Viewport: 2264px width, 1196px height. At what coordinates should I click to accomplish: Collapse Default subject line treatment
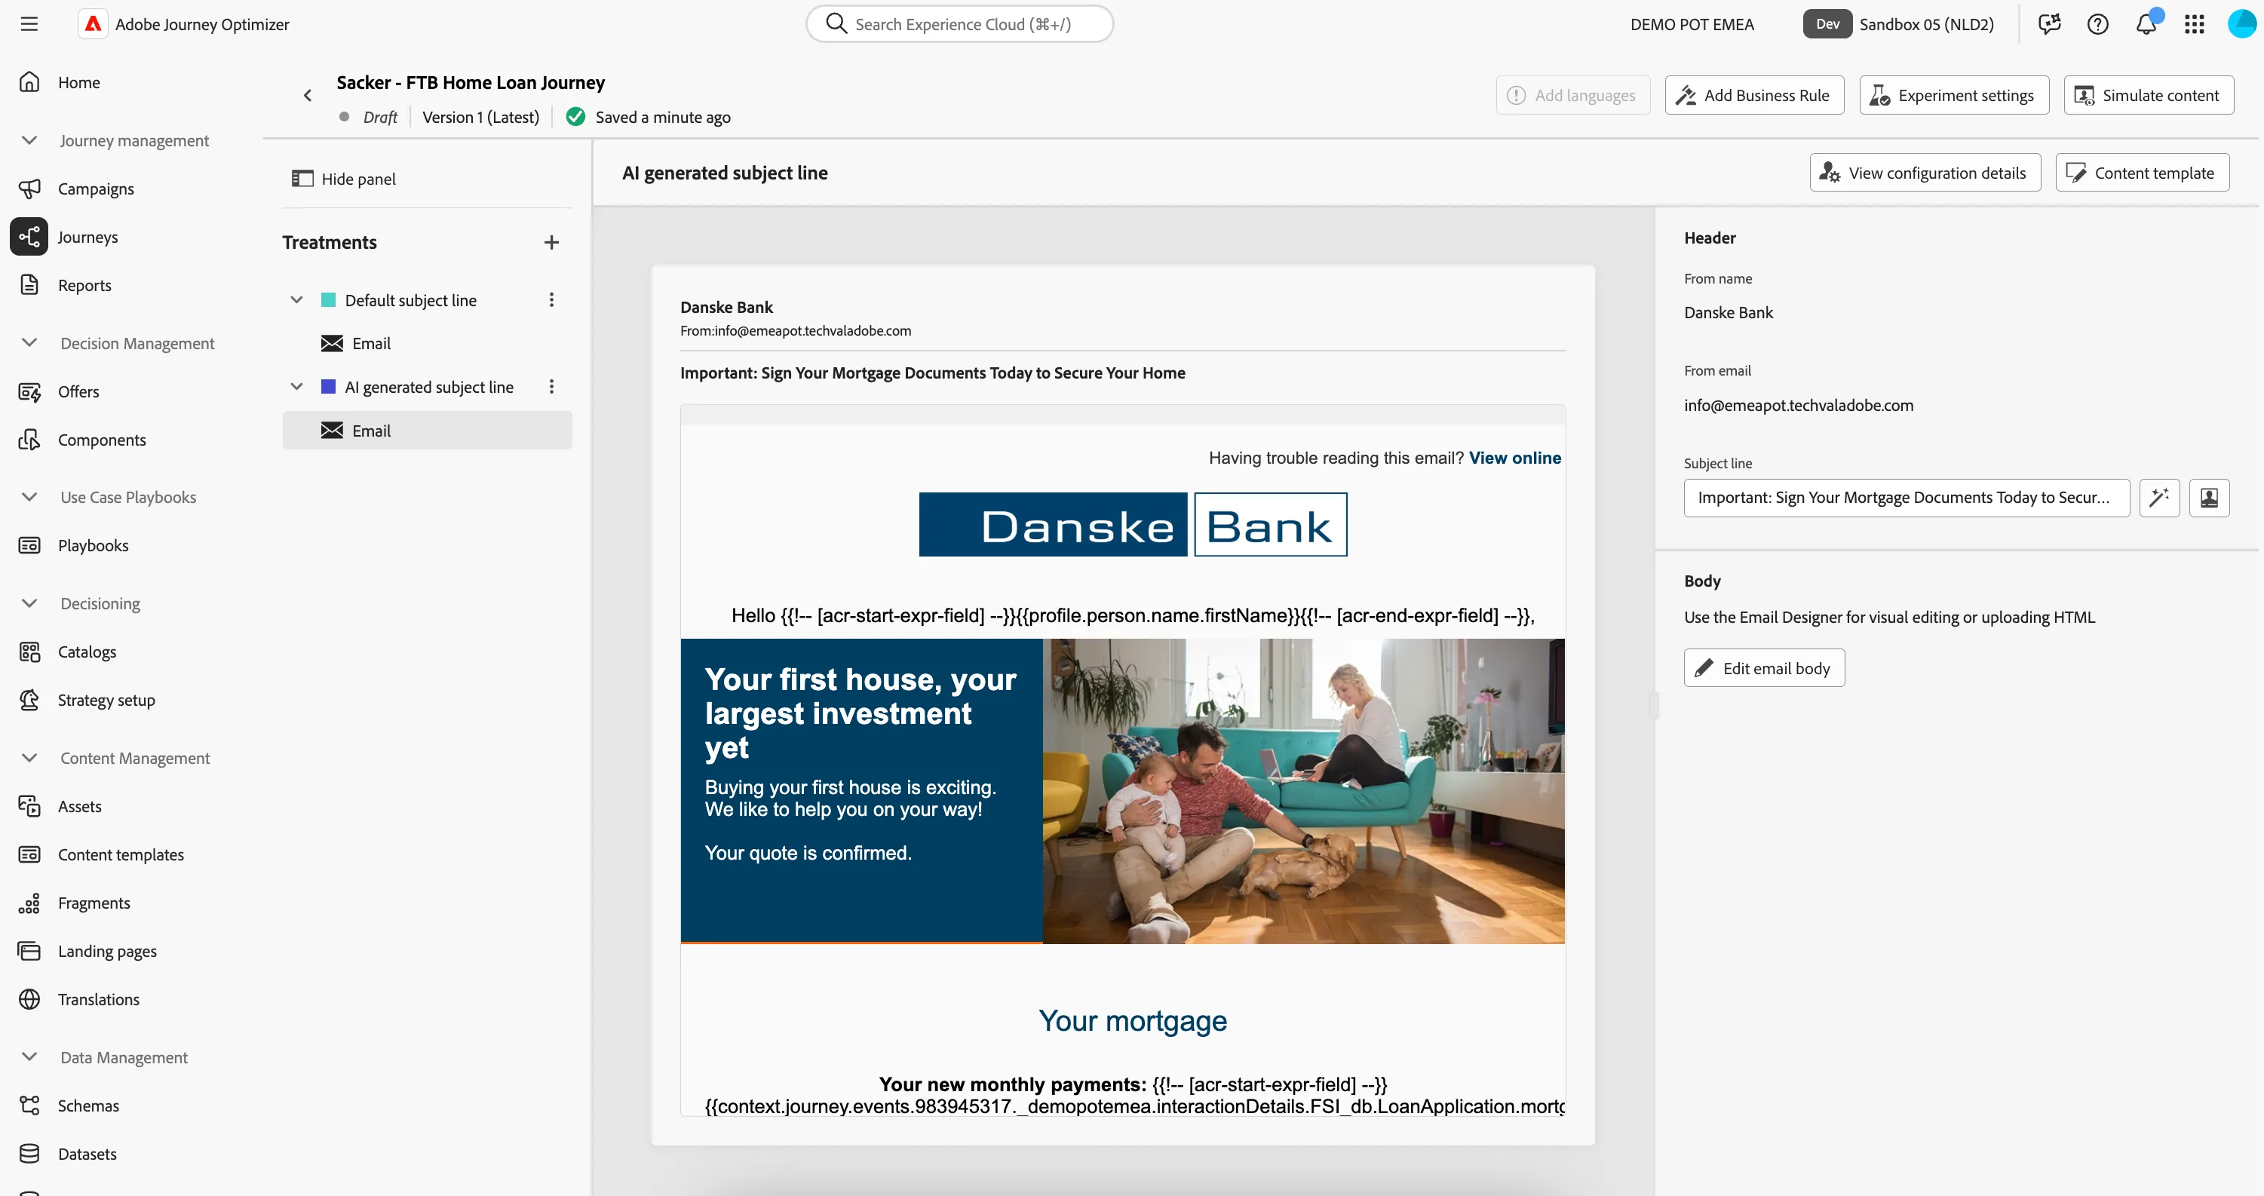coord(296,301)
